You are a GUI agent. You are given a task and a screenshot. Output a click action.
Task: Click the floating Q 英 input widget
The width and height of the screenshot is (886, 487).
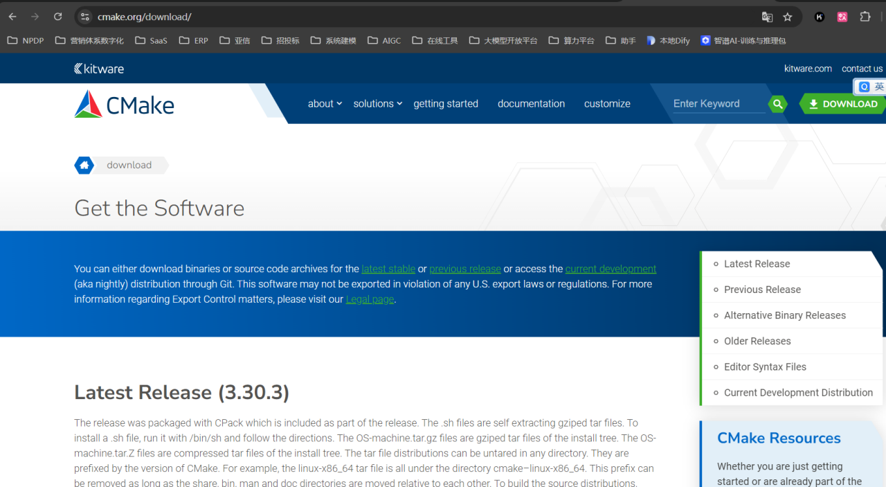click(871, 87)
